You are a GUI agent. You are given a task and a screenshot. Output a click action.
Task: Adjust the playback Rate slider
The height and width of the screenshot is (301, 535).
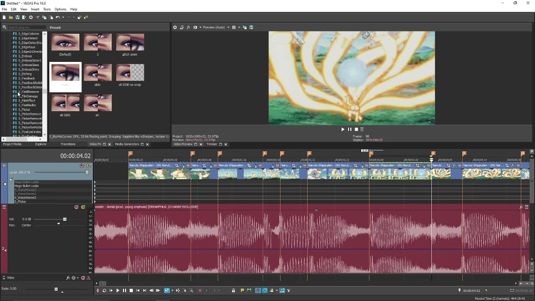coord(56,289)
